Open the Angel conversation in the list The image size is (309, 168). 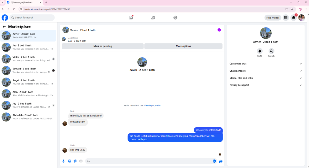[28, 82]
